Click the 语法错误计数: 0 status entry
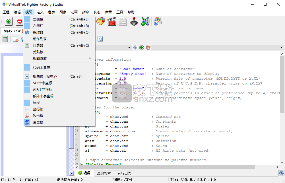This screenshot has height=183, width=285. pos(70,180)
